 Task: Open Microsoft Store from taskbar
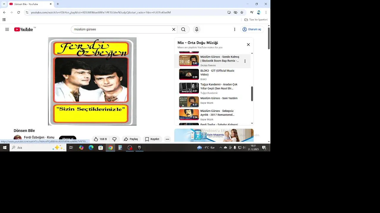point(101,148)
